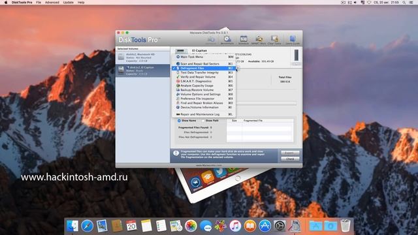Choose Test Data Transfer Integrity

204,72
